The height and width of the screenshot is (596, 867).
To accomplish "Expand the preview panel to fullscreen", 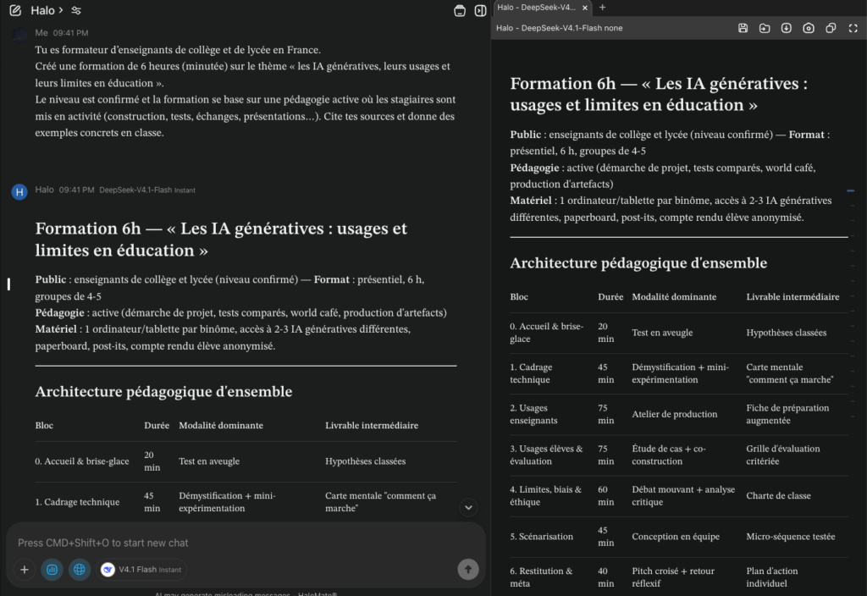I will point(853,28).
